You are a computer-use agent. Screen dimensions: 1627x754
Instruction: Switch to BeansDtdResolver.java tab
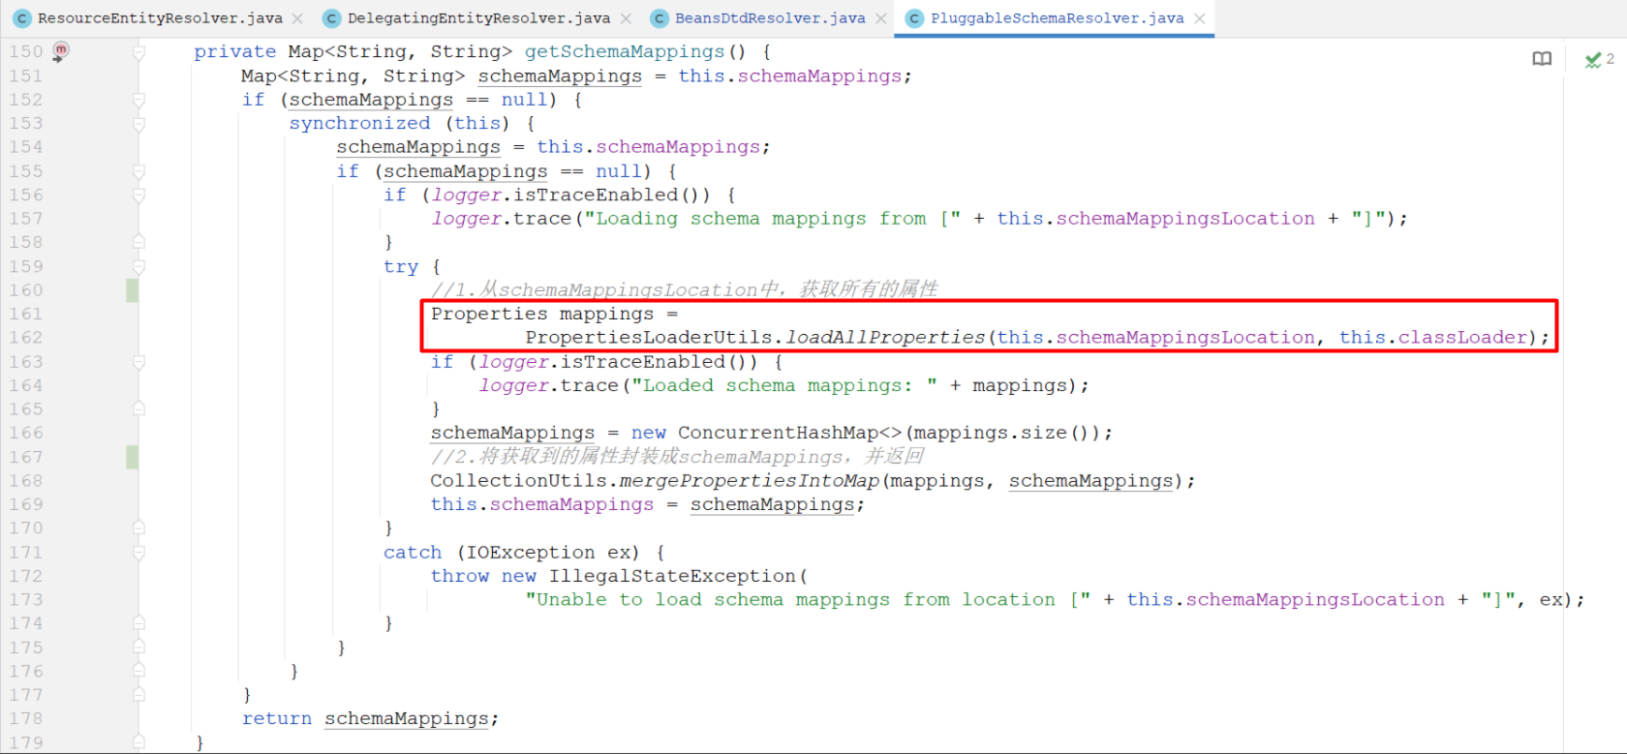770,18
